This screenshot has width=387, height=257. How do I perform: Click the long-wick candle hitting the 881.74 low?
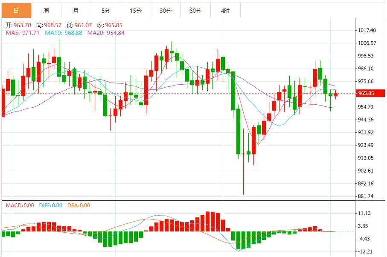coord(243,162)
